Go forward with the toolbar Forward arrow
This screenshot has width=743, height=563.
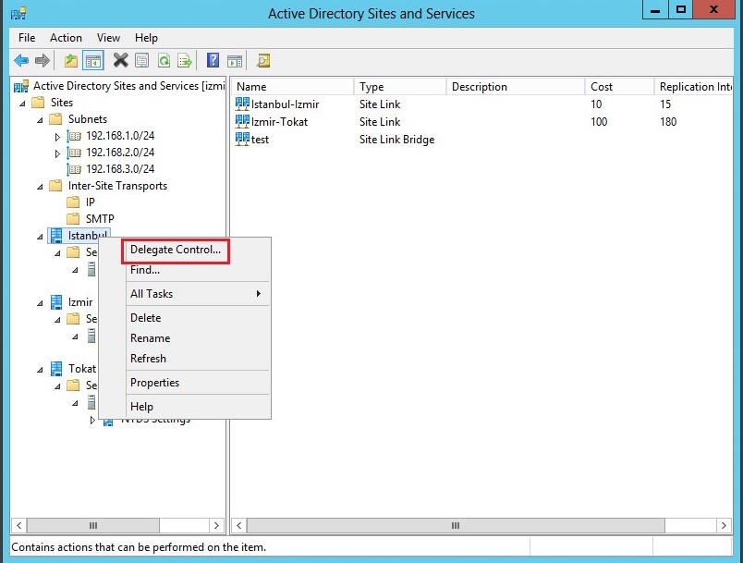click(43, 61)
